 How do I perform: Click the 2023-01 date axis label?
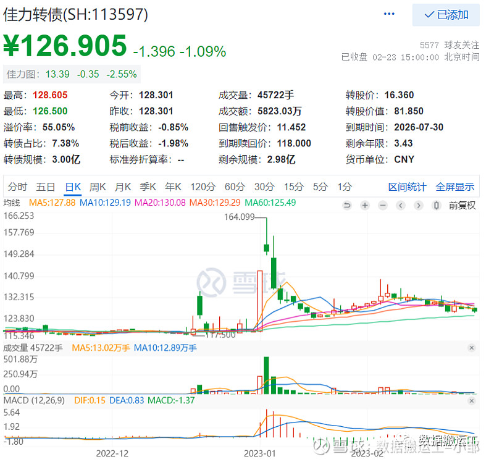tap(259, 453)
